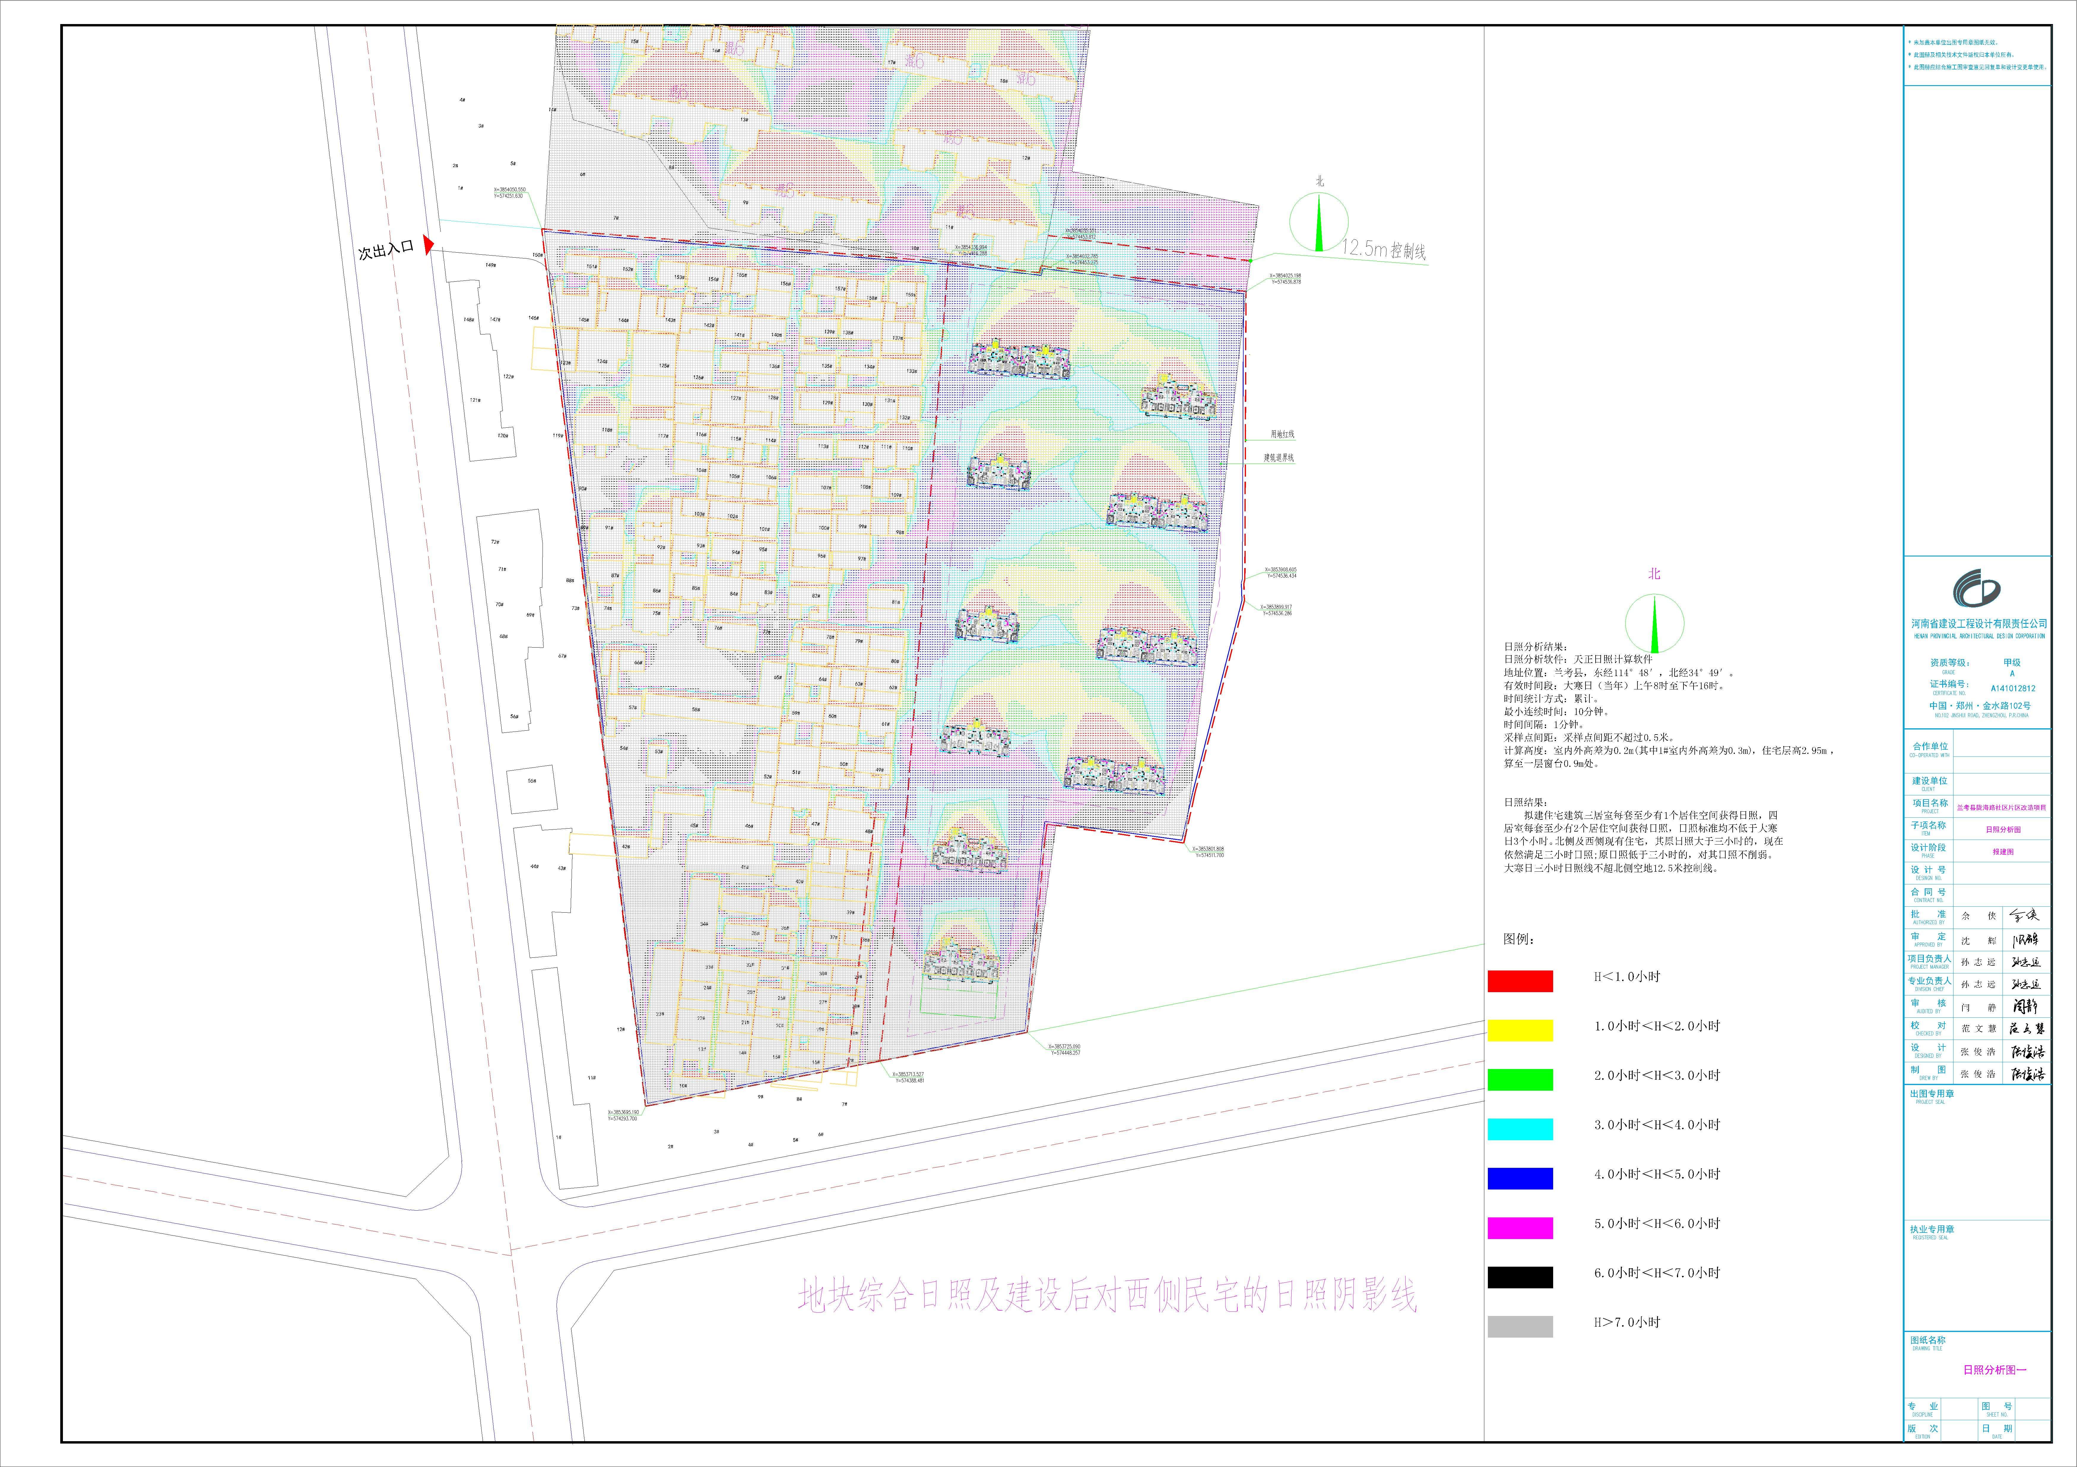Viewport: 2077px width, 1467px height.
Task: Click '张俊浩' in the 设计 row
Action: (x=1978, y=1052)
